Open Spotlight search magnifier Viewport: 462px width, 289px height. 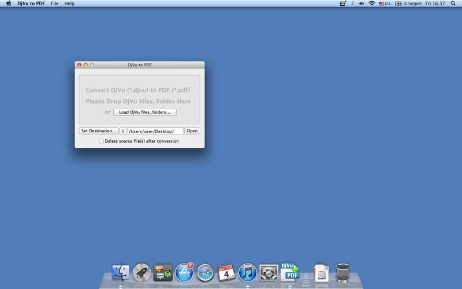[453, 3]
